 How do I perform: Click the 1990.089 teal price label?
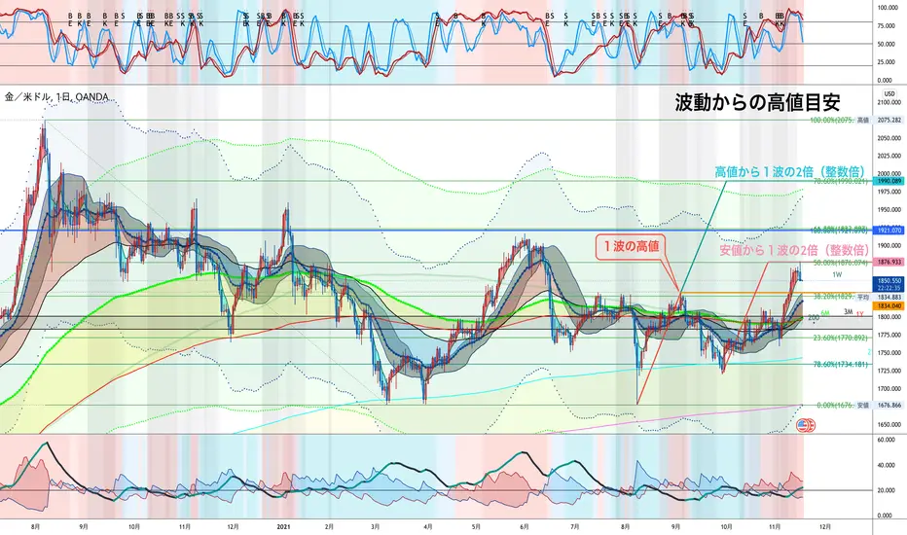(889, 181)
